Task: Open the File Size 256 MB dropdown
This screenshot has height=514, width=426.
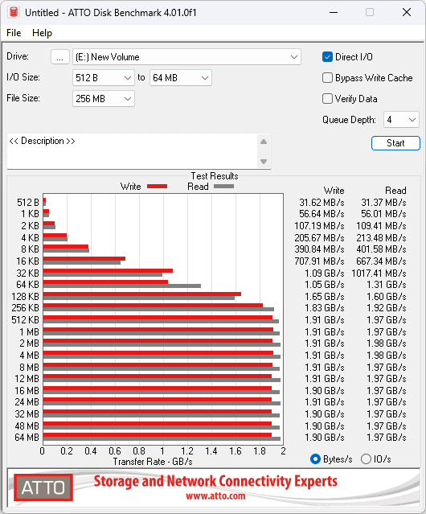Action: click(104, 99)
